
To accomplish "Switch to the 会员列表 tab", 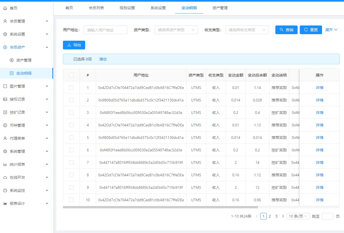I will coord(96,8).
